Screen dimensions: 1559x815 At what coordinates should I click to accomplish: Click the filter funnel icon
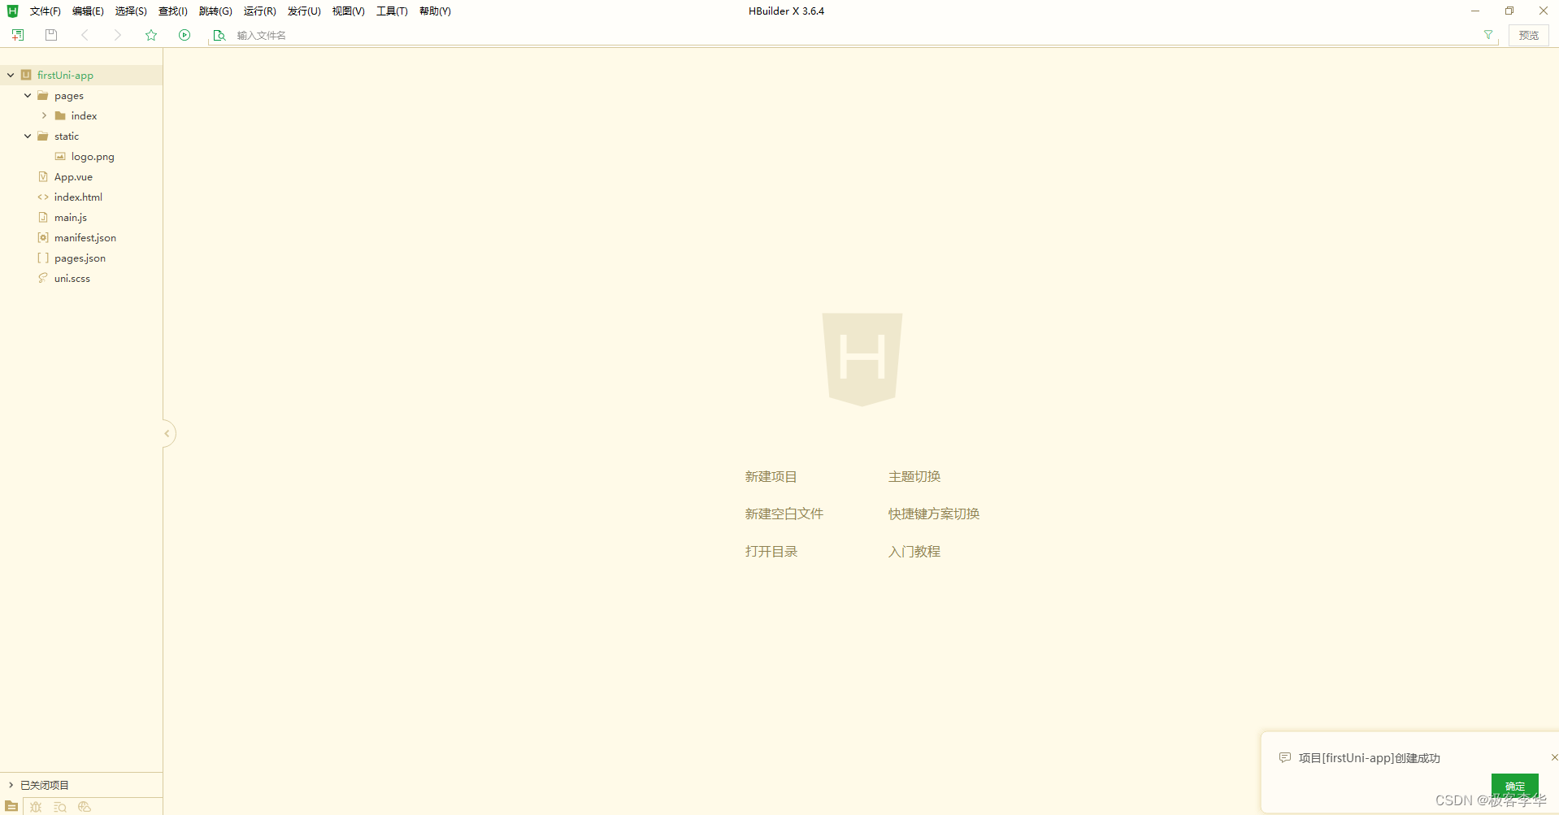1488,35
